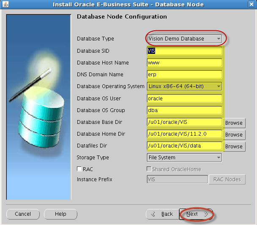Click the Java icon in title bar
This screenshot has height=225, width=257.
(x=5, y=5)
